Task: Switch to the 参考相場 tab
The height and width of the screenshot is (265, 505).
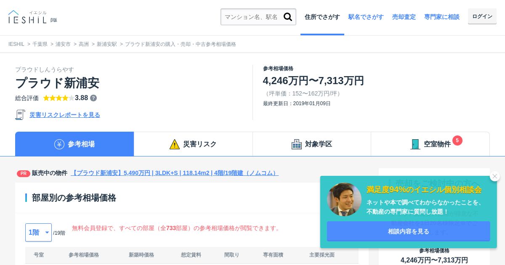Action: click(x=74, y=144)
